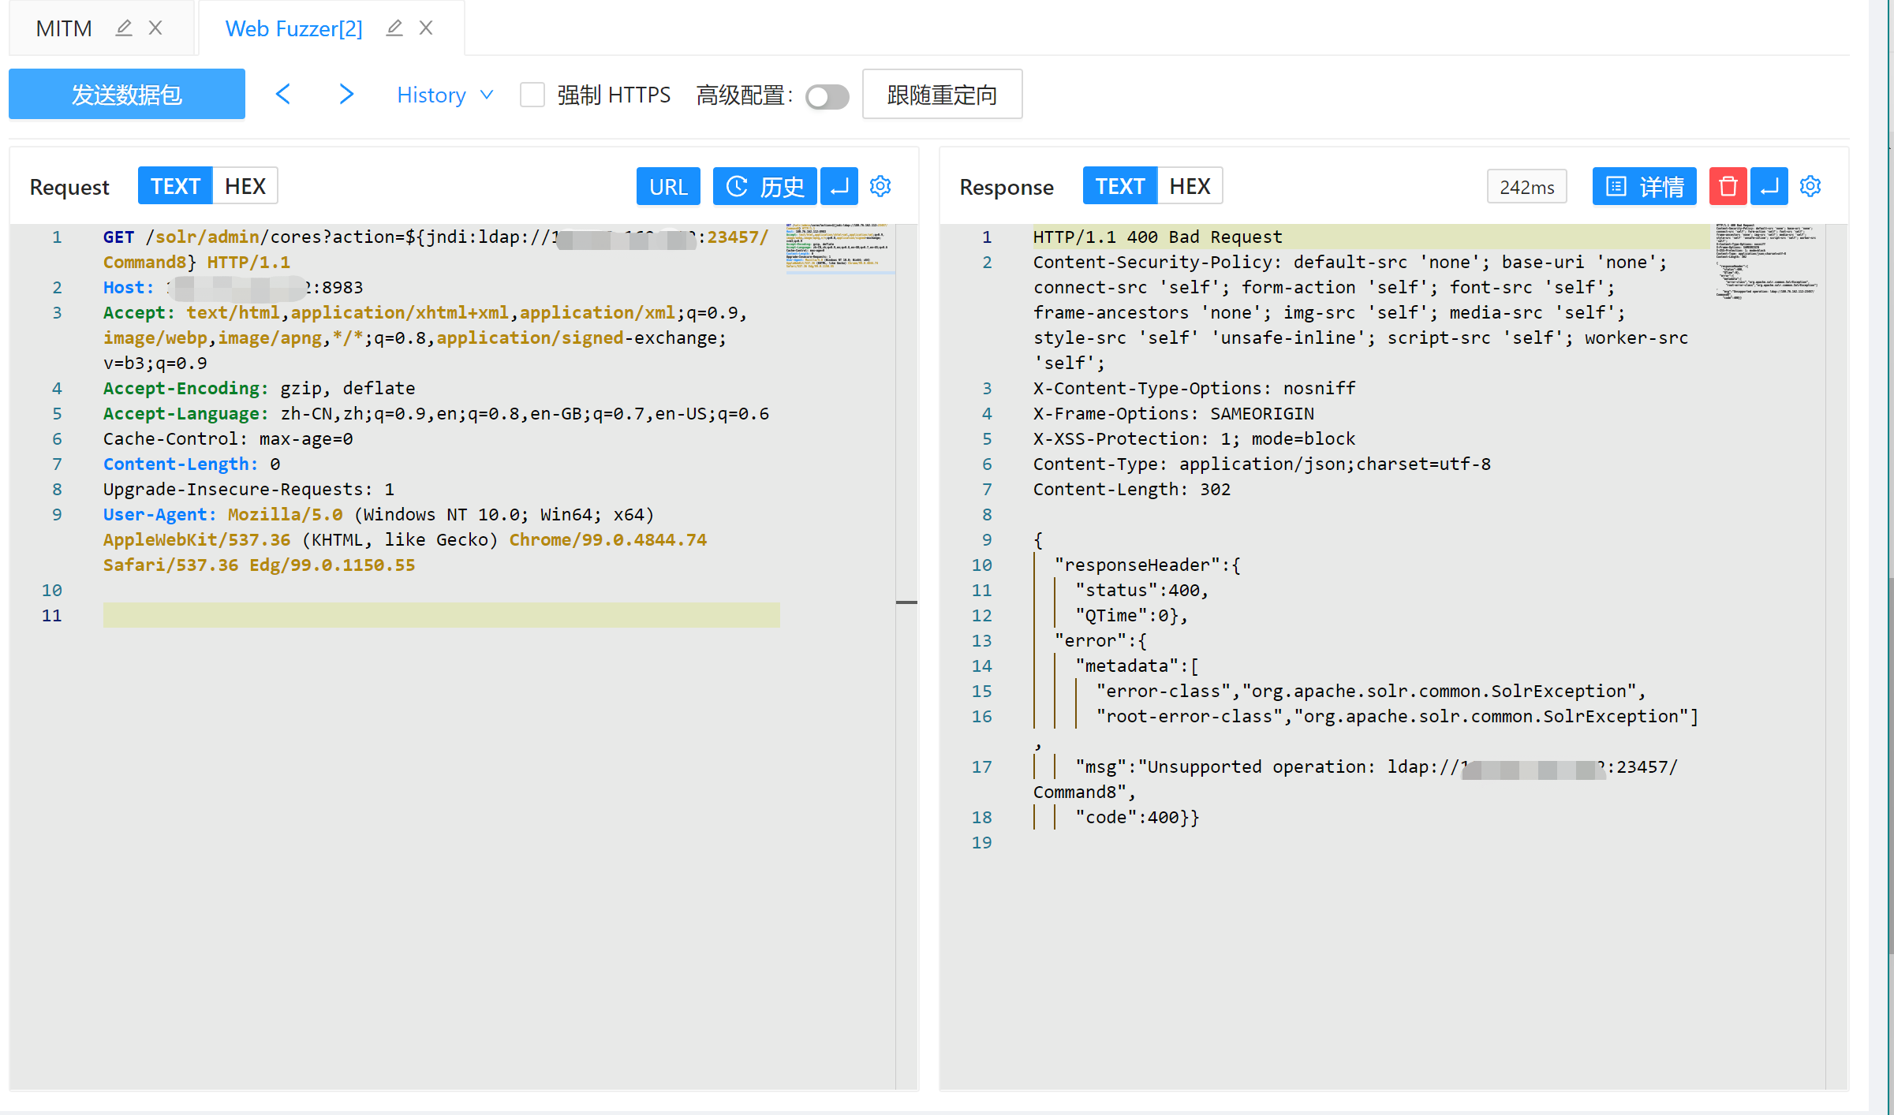Select the Web Fuzzer[2] tab
Screen dimensions: 1894x1115
point(293,29)
